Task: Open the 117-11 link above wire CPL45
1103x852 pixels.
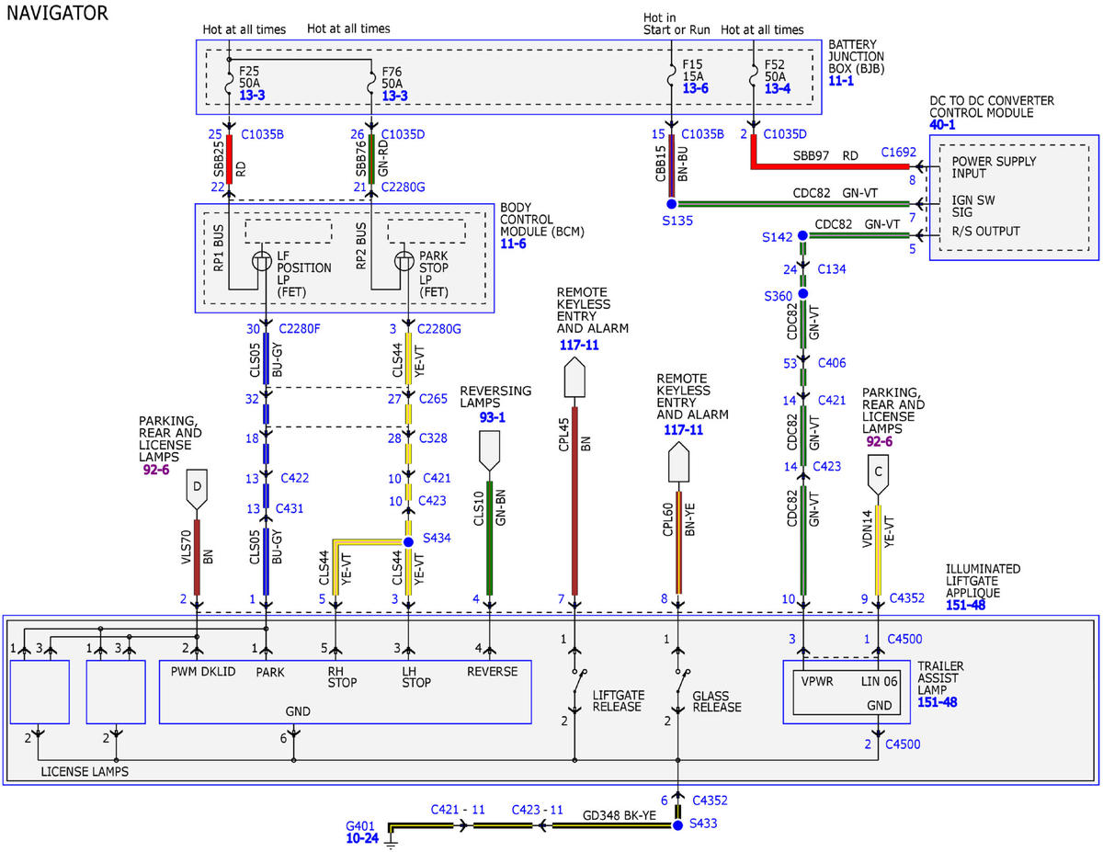Action: [580, 345]
